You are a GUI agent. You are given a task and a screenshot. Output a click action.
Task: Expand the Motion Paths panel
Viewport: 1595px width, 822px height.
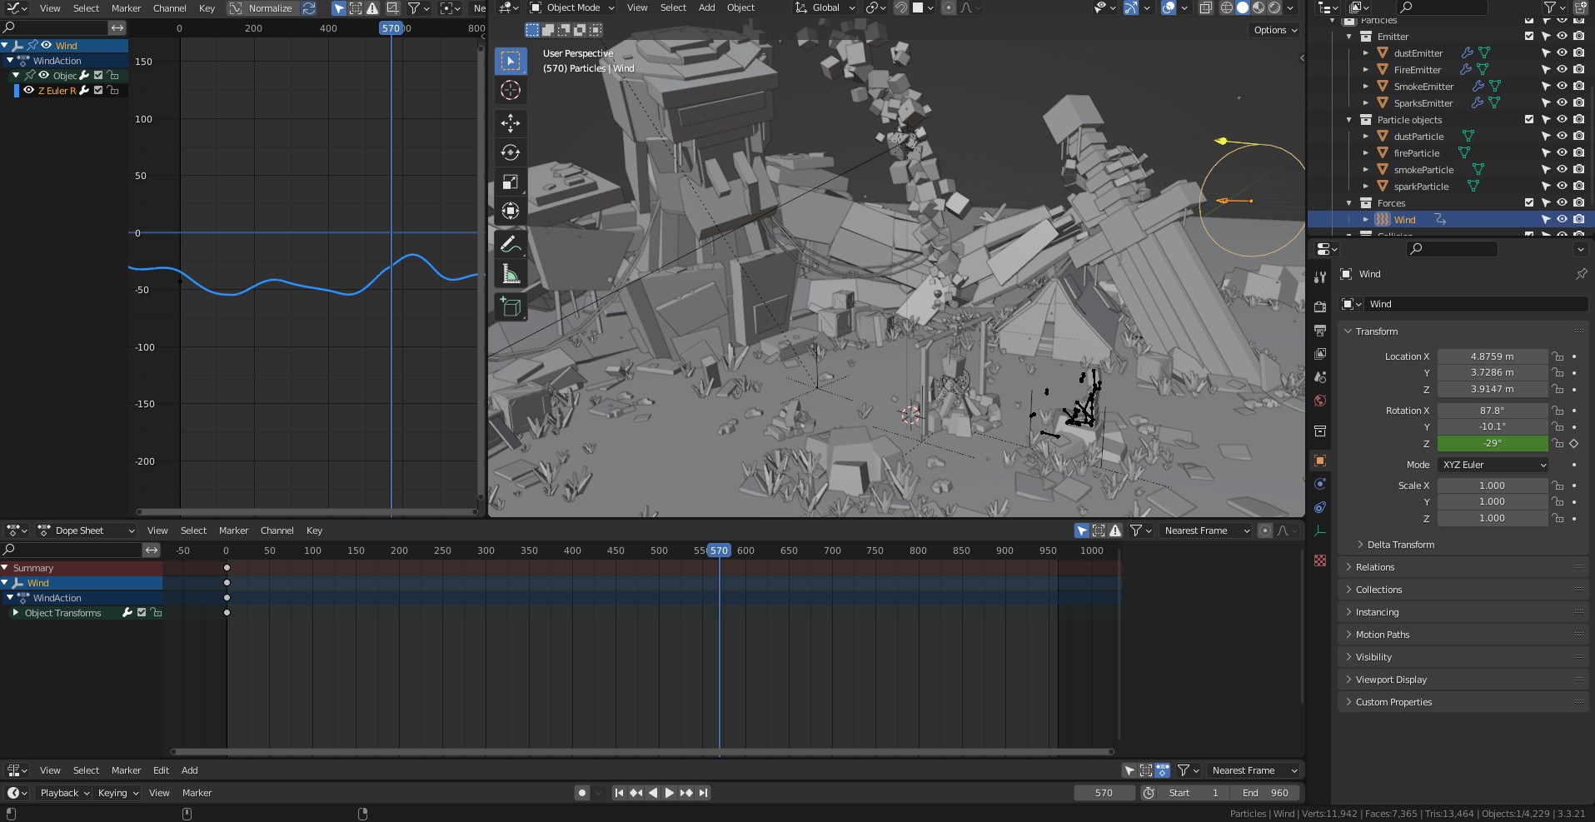(1382, 635)
